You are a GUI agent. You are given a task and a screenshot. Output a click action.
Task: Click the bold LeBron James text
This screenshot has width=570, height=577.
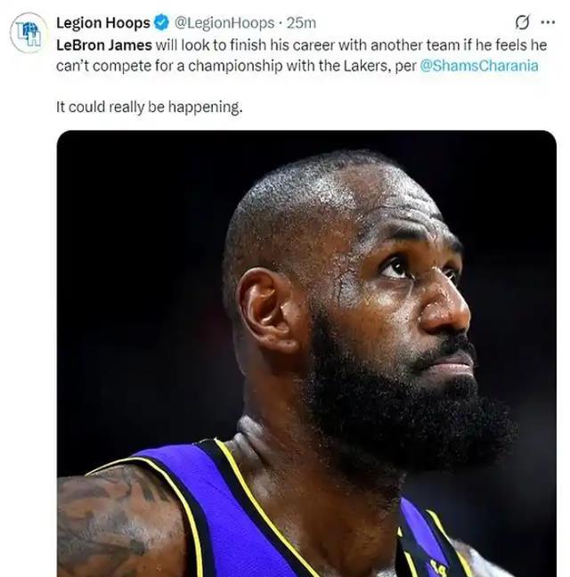tap(104, 45)
